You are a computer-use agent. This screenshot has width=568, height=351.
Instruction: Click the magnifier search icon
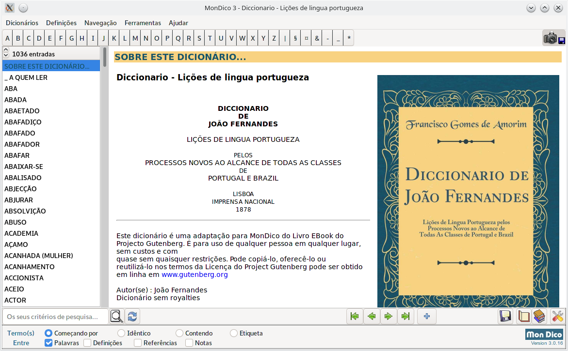pos(116,316)
